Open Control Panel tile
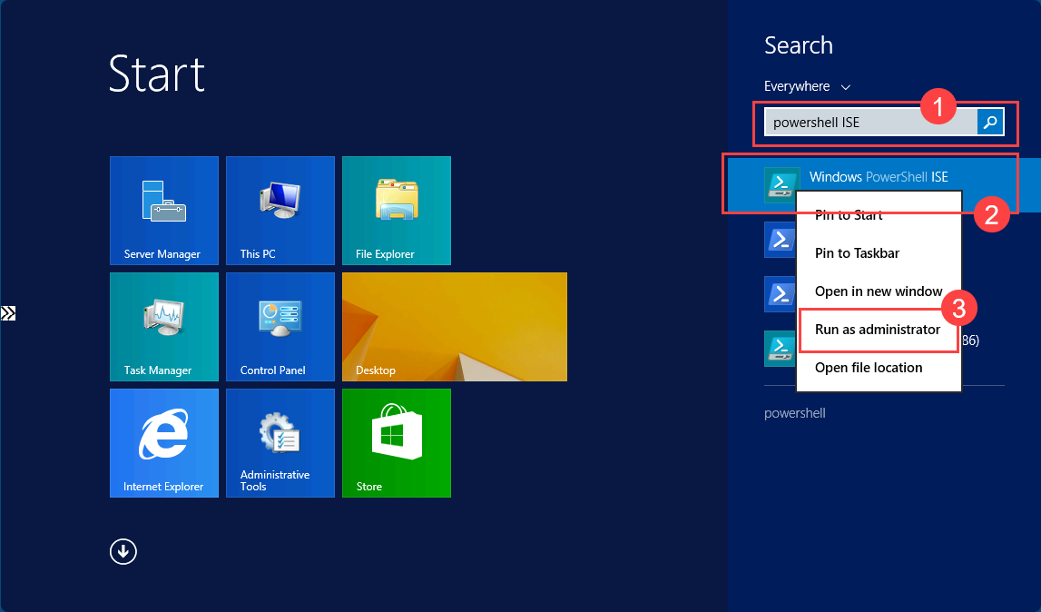This screenshot has width=1041, height=612. pyautogui.click(x=280, y=327)
